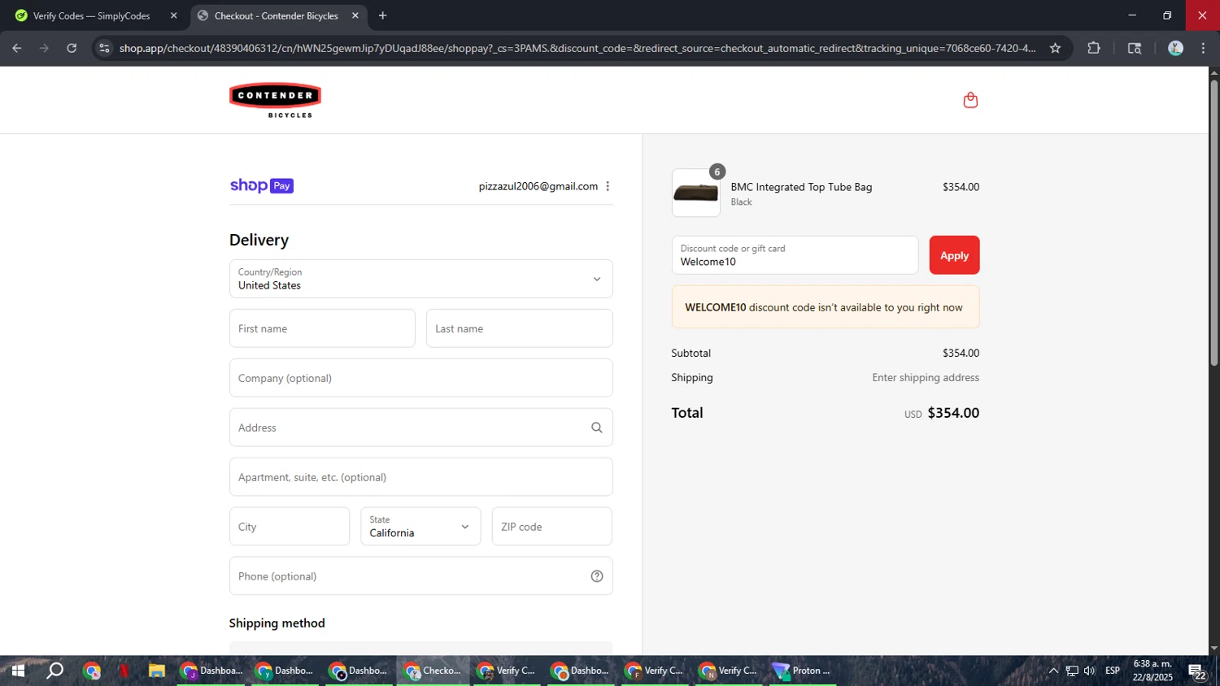Click the Apply discount button
This screenshot has width=1220, height=686.
click(954, 255)
